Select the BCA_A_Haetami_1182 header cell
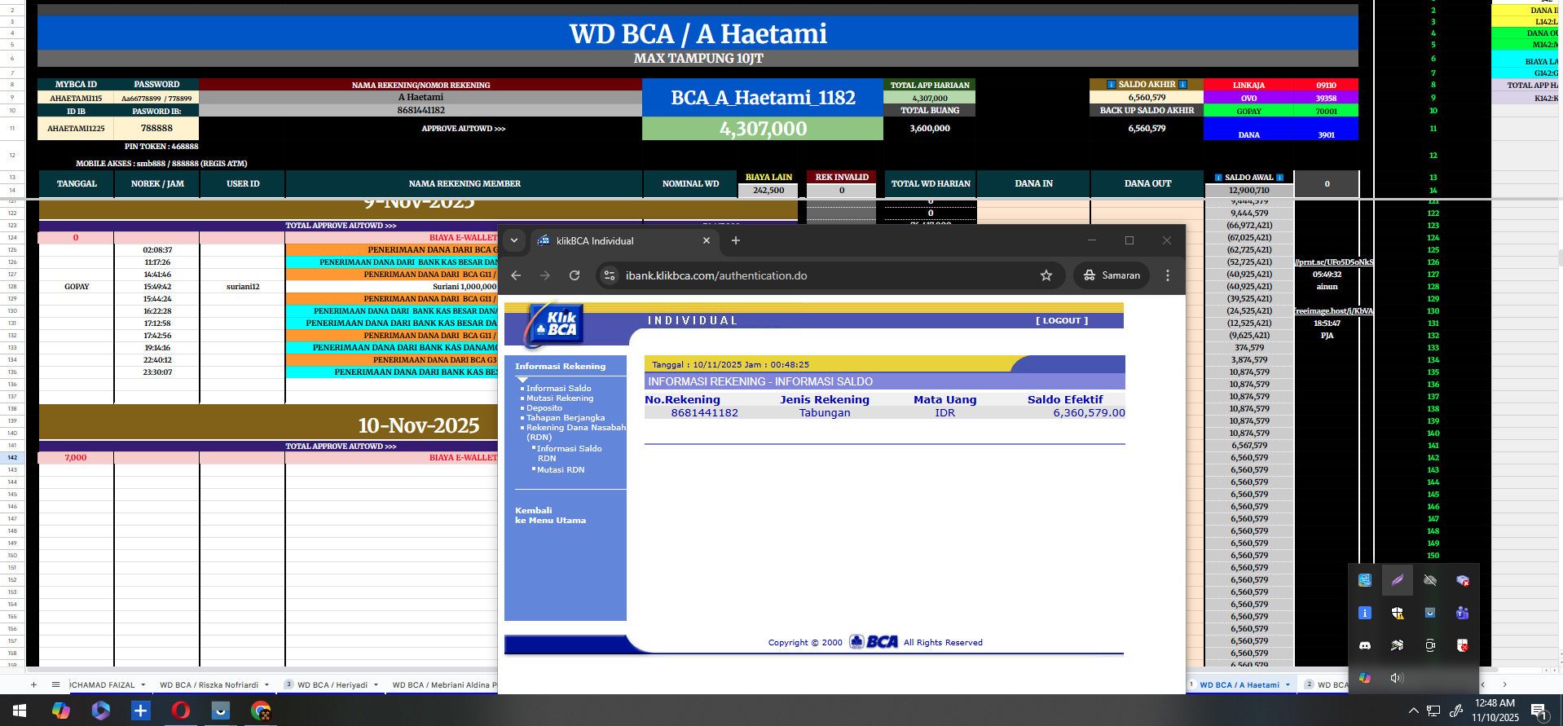Image resolution: width=1563 pixels, height=726 pixels. click(x=763, y=98)
